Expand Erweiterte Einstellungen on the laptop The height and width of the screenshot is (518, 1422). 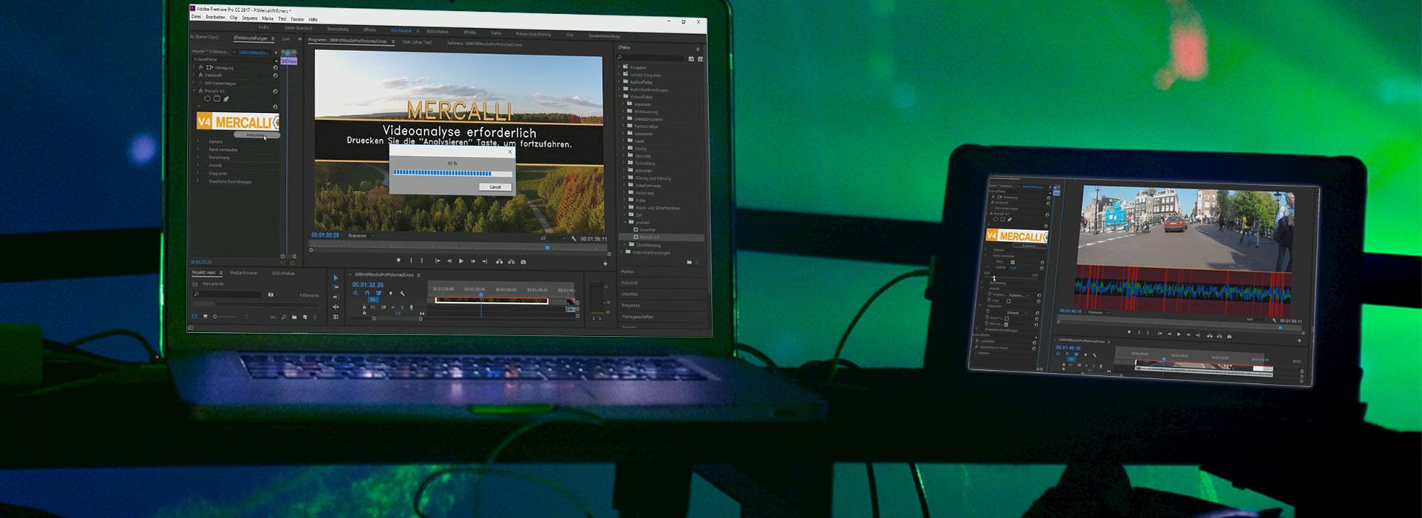point(198,181)
